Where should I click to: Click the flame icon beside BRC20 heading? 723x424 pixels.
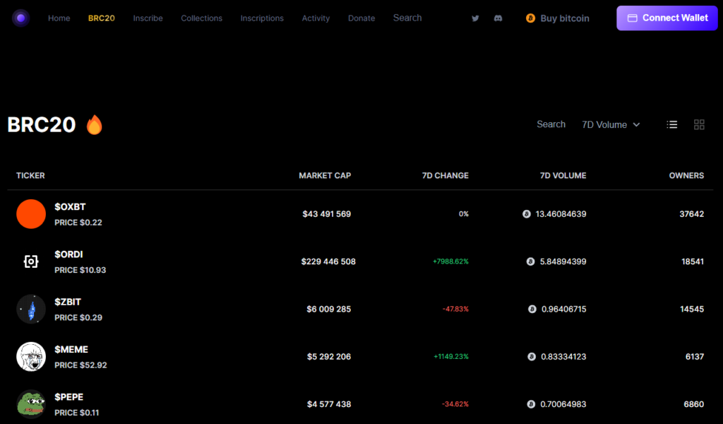tap(94, 124)
